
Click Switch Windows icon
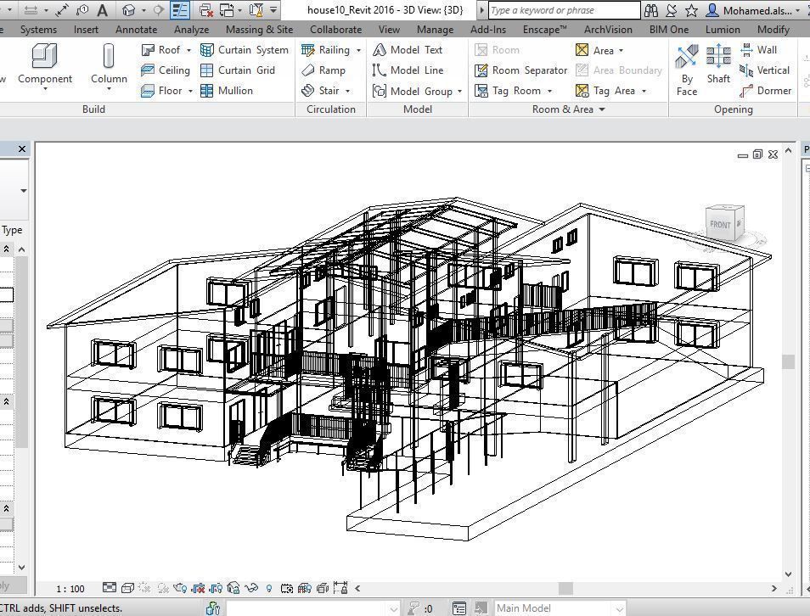227,10
